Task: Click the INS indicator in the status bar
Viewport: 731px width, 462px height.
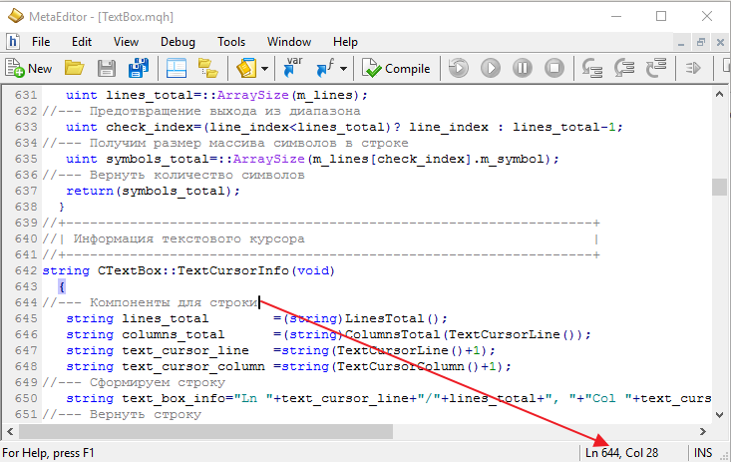Action: (702, 453)
